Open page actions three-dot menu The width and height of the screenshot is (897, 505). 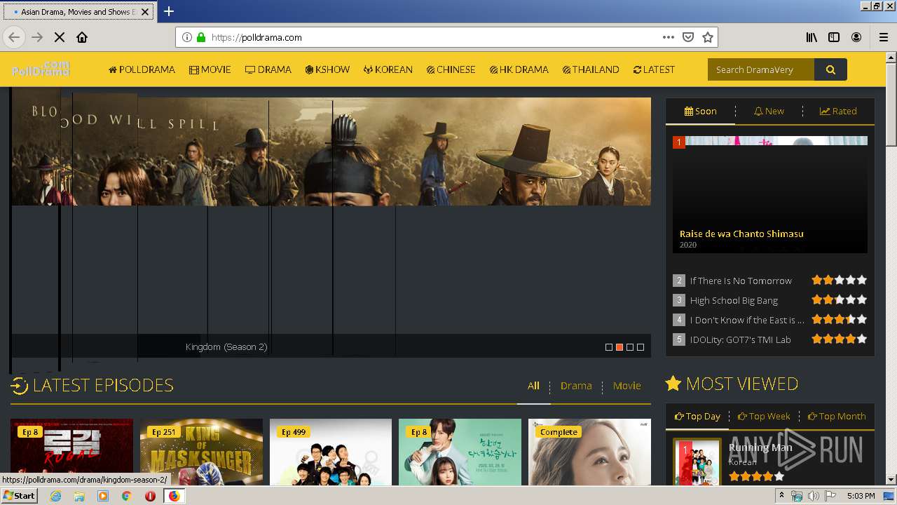click(669, 37)
